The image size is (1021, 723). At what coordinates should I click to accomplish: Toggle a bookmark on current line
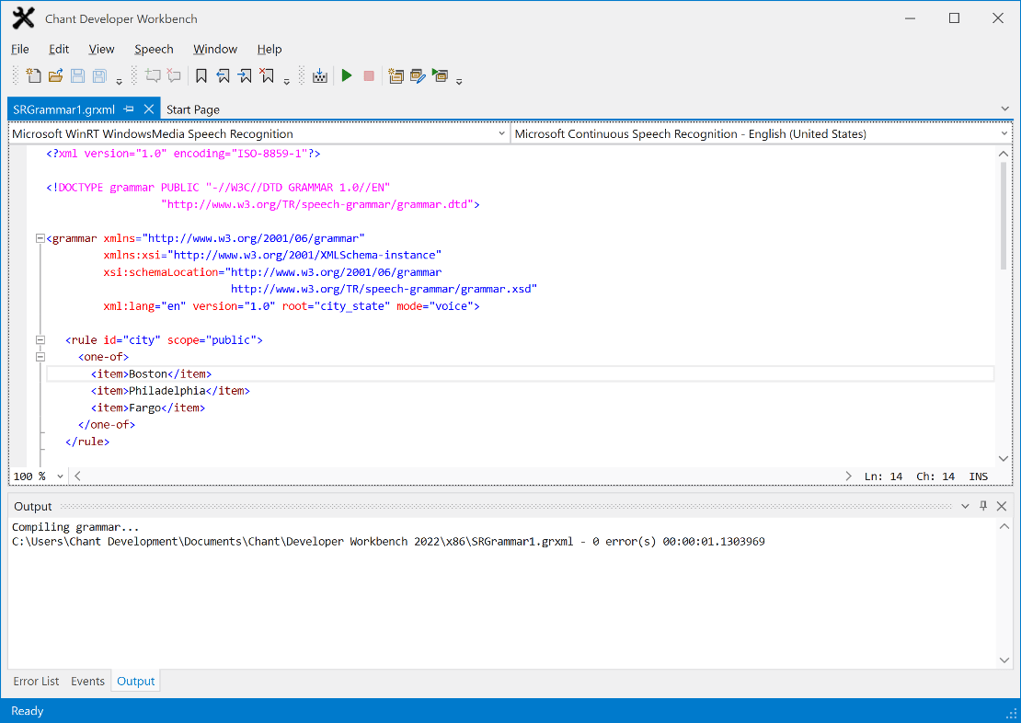pos(201,75)
